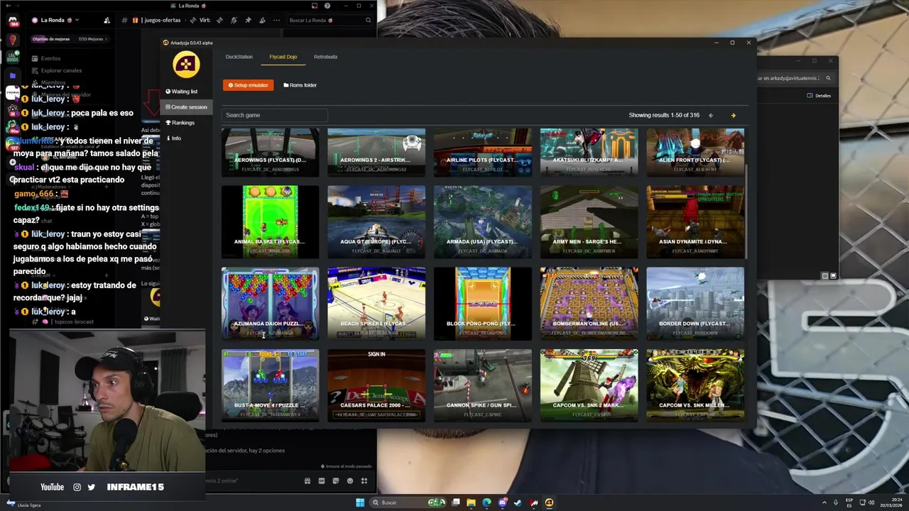Click Discord Buscar La Ronda search box

tap(330, 20)
